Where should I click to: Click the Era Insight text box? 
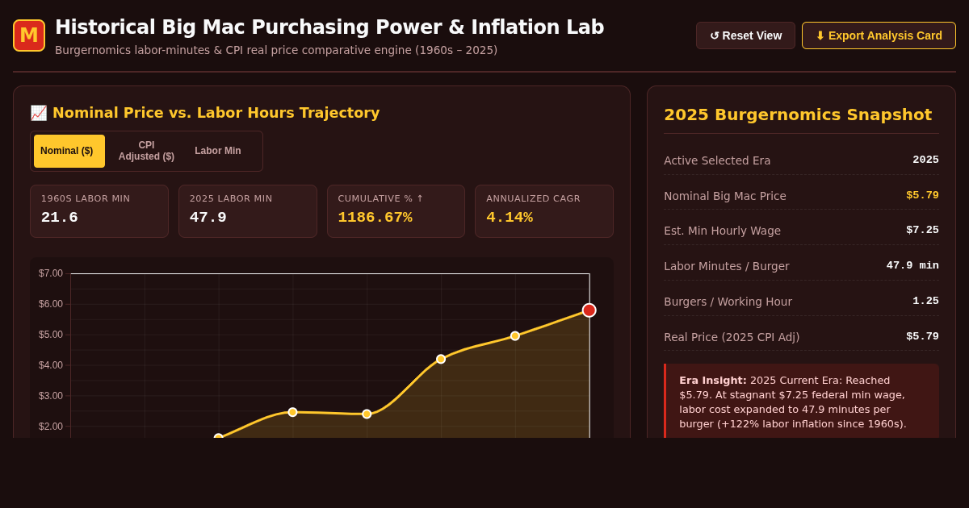pos(802,402)
